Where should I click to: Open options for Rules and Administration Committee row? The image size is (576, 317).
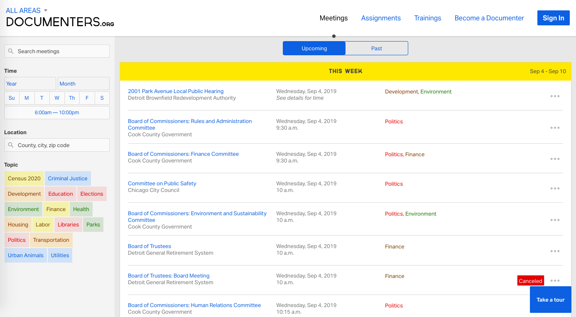(555, 128)
